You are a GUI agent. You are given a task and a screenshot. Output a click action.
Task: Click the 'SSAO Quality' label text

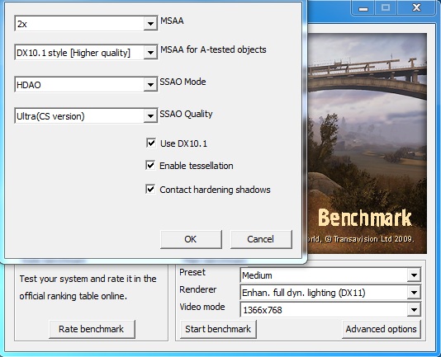coord(186,114)
